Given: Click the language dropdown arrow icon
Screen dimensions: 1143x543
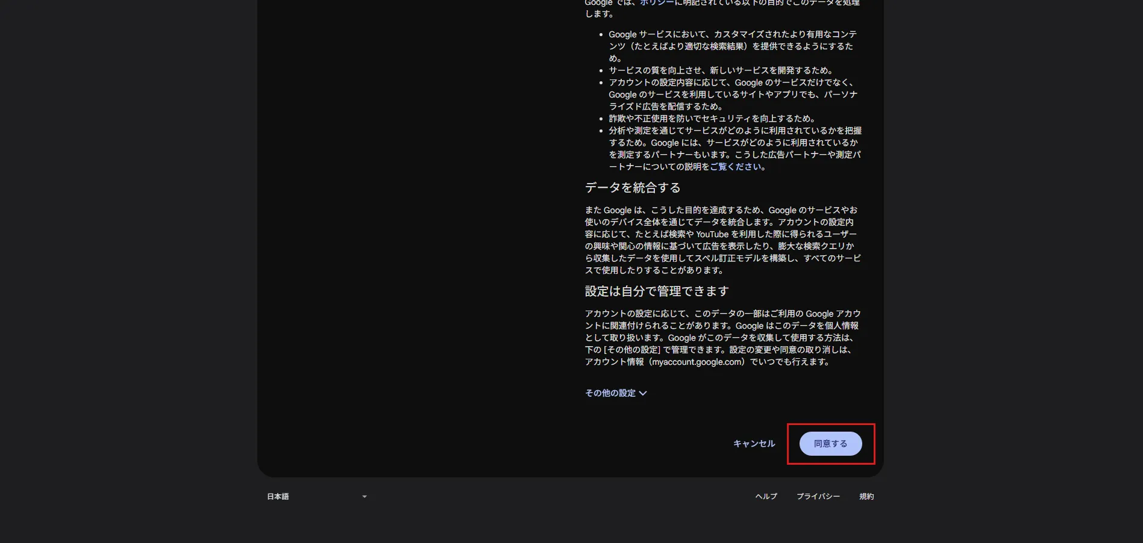Looking at the screenshot, I should pos(365,497).
